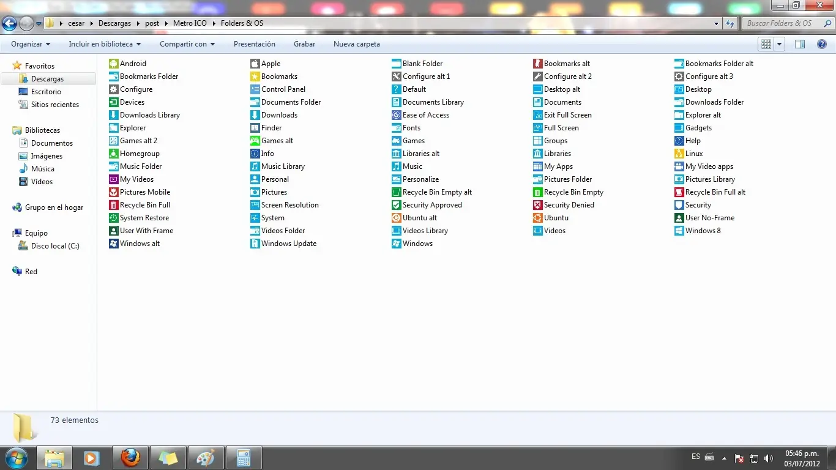Click the help question mark button

pyautogui.click(x=822, y=44)
